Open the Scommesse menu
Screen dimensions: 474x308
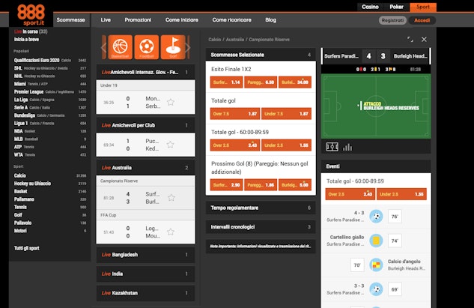[70, 20]
